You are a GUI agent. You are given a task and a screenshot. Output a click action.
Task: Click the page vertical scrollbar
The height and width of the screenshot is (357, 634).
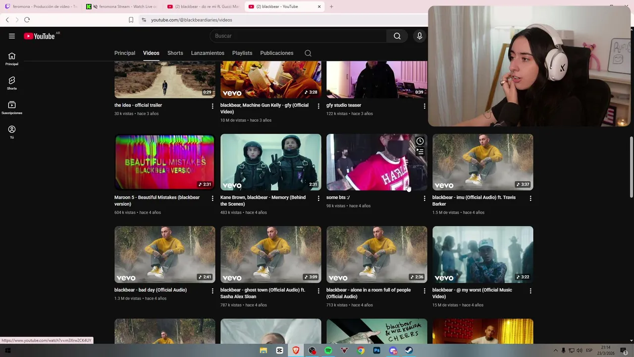click(x=631, y=168)
